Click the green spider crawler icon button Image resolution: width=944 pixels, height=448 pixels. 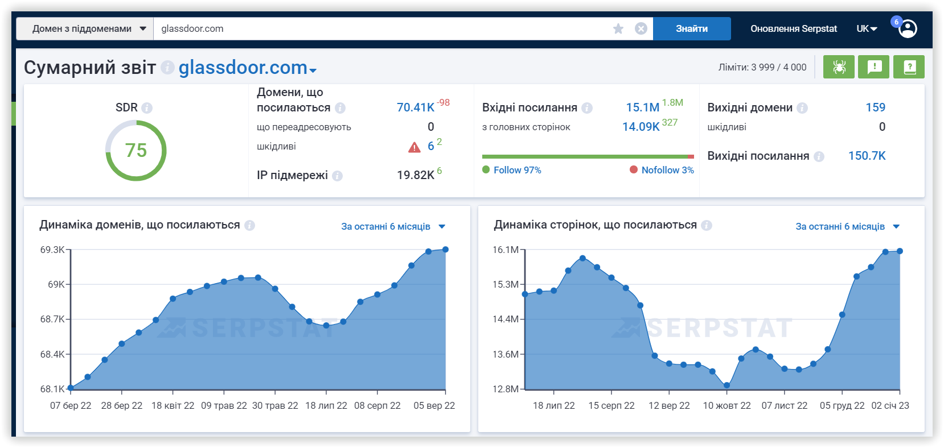[839, 67]
